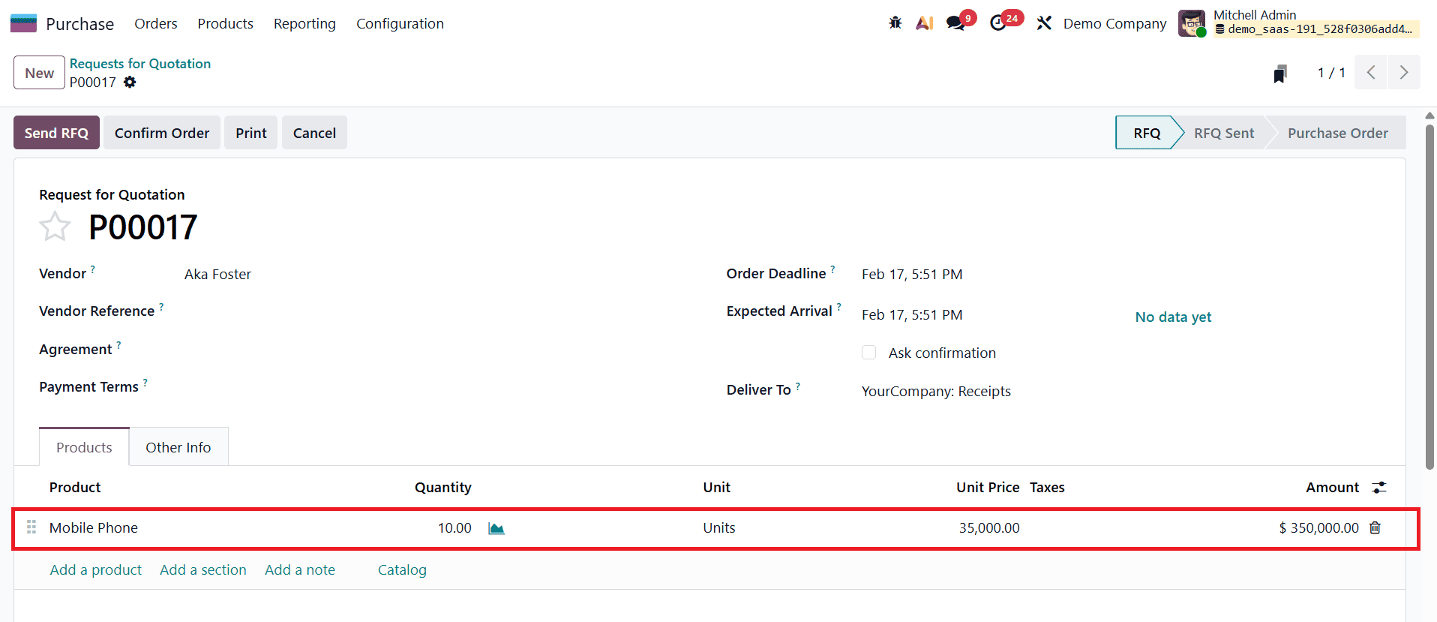Image resolution: width=1437 pixels, height=622 pixels.
Task: View forecast graph for Mobile Phone line
Action: [496, 527]
